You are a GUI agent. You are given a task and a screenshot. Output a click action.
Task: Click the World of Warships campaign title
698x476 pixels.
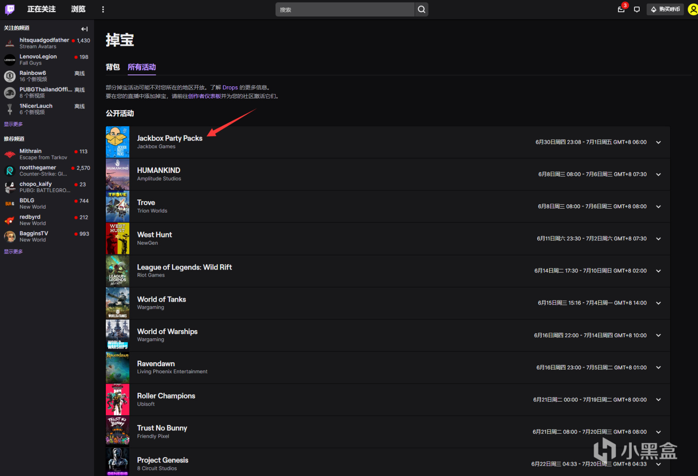tap(167, 331)
